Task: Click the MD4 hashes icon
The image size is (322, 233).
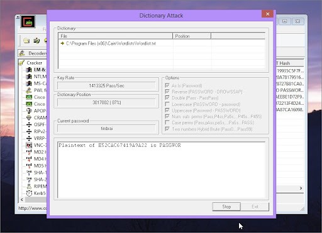Action: [x=29, y=159]
